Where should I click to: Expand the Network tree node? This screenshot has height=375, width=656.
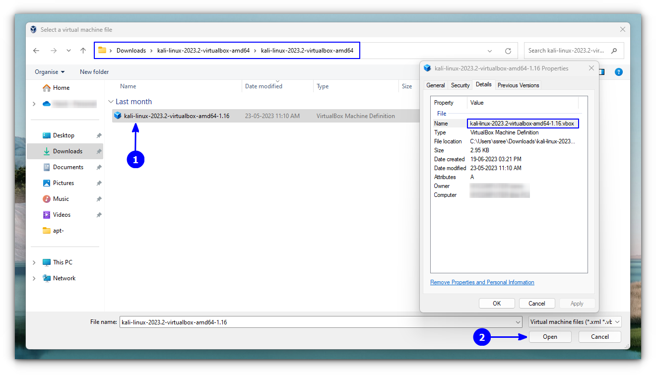coord(34,278)
